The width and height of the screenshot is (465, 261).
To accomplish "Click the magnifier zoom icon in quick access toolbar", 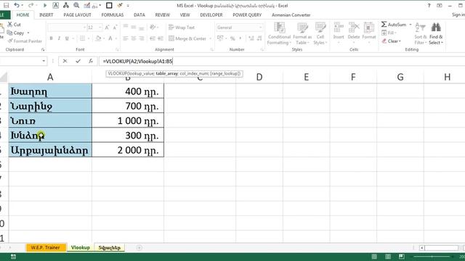I will coord(76,5).
